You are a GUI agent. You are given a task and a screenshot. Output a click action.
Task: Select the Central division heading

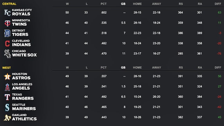coord(9,4)
